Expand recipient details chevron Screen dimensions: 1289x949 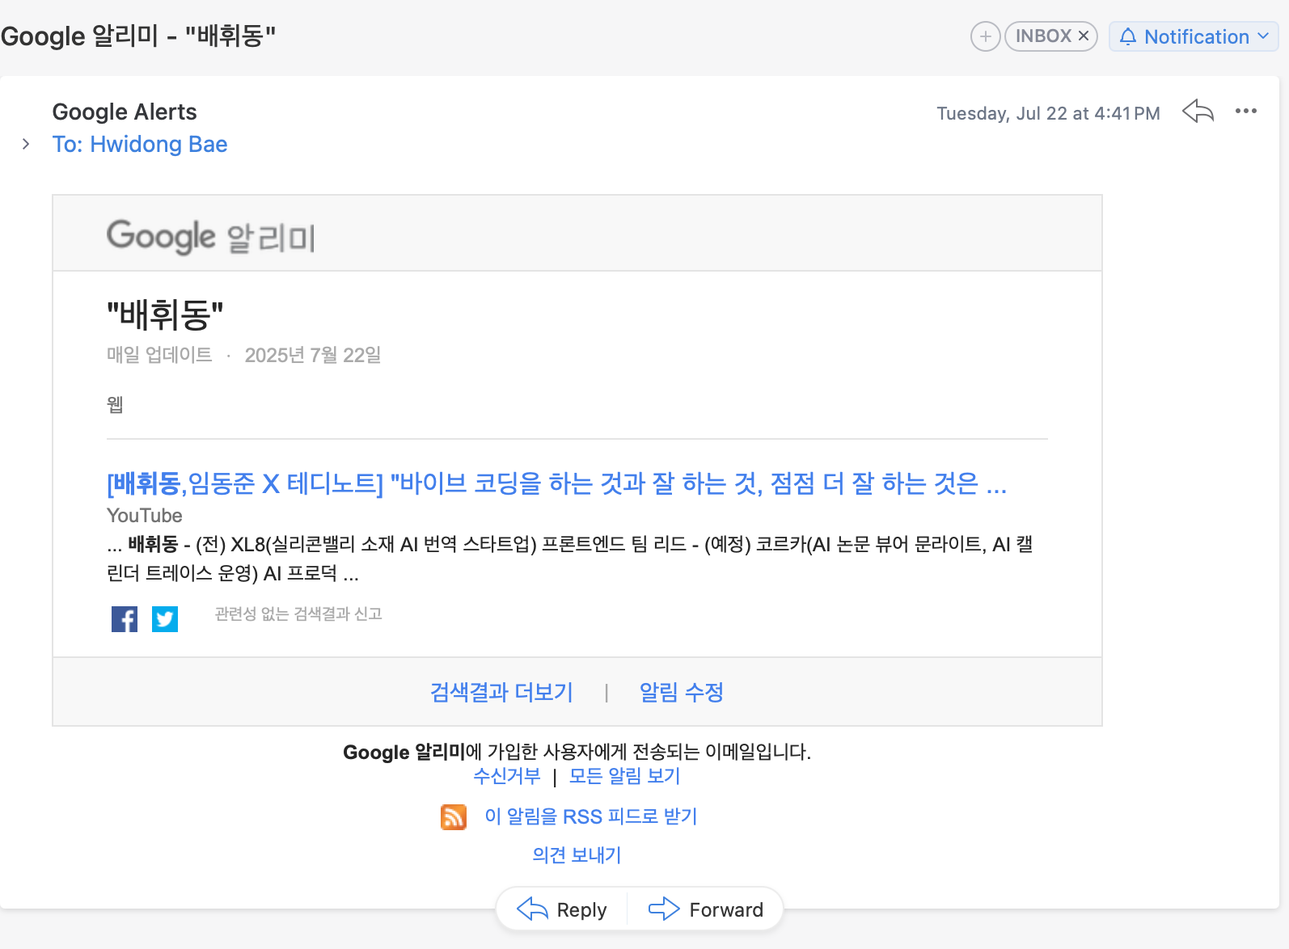pyautogui.click(x=26, y=144)
